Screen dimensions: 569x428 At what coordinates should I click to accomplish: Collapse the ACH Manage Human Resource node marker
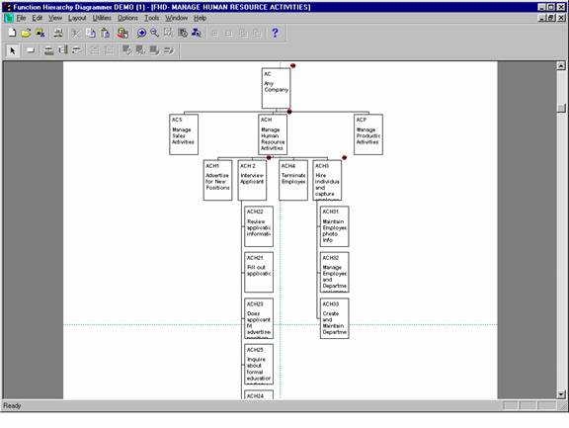pyautogui.click(x=289, y=112)
